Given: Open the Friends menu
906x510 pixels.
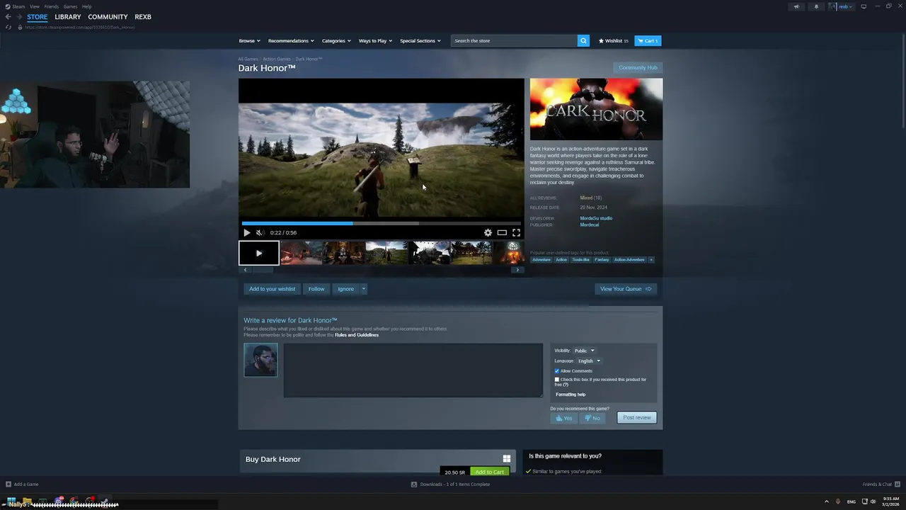Looking at the screenshot, I should coord(52,6).
